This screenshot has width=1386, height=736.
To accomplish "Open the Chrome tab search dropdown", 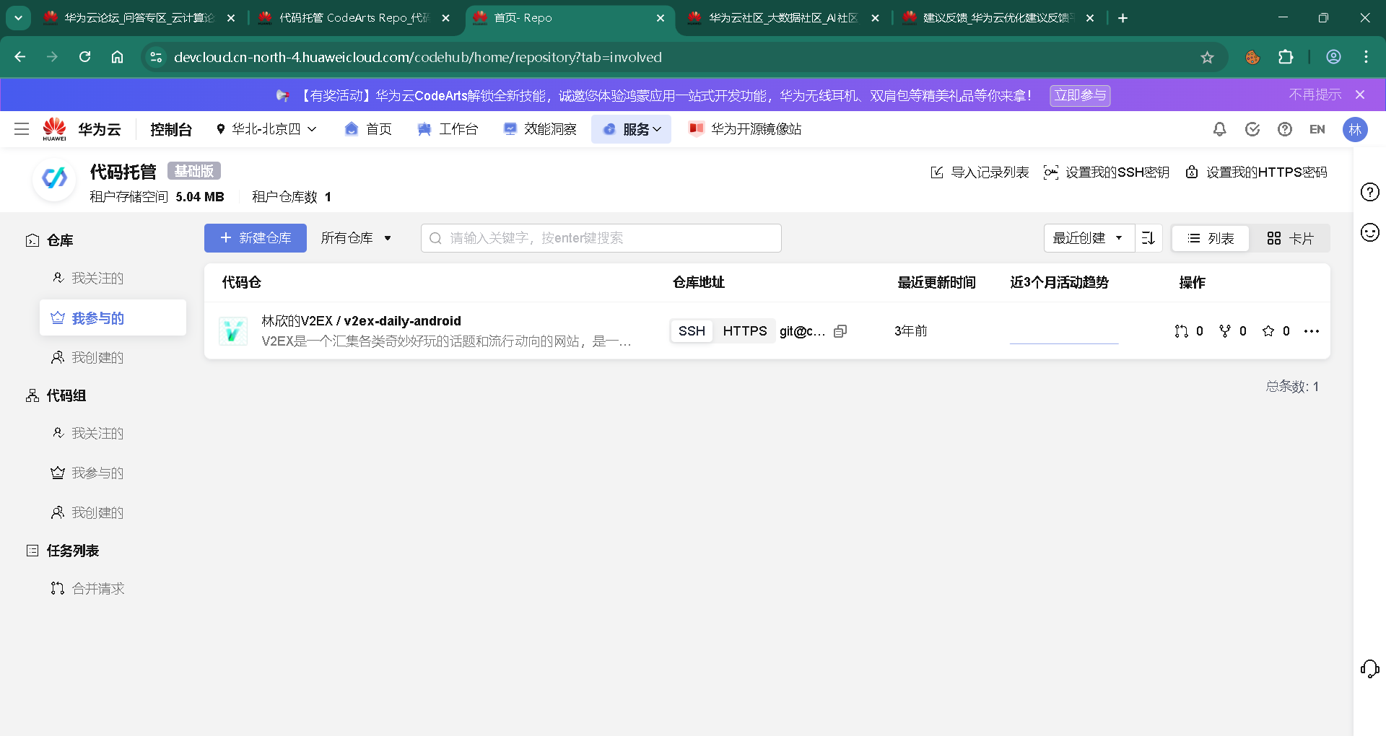I will click(x=18, y=18).
